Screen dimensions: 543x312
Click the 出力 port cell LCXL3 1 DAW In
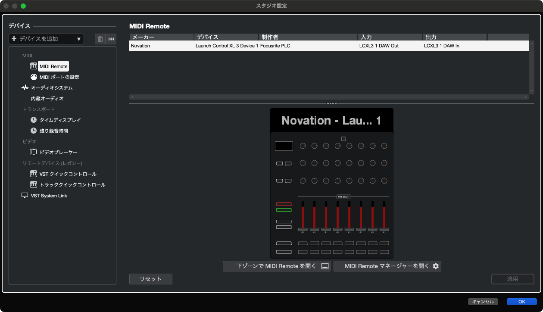pyautogui.click(x=442, y=46)
